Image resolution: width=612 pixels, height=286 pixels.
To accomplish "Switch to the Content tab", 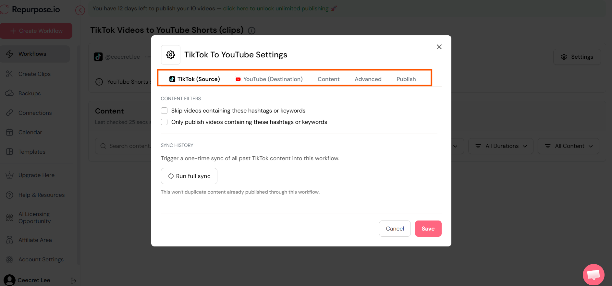I will click(328, 79).
